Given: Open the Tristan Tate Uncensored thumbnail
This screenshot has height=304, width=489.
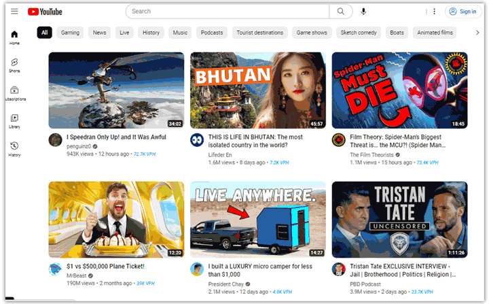Looking at the screenshot, I should coord(399,219).
